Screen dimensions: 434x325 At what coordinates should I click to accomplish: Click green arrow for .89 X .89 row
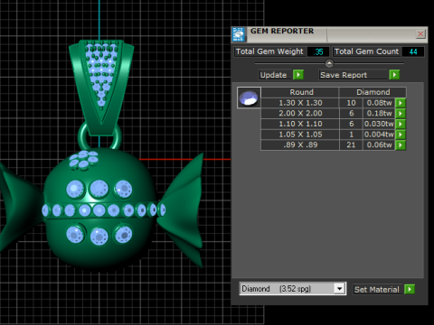401,145
